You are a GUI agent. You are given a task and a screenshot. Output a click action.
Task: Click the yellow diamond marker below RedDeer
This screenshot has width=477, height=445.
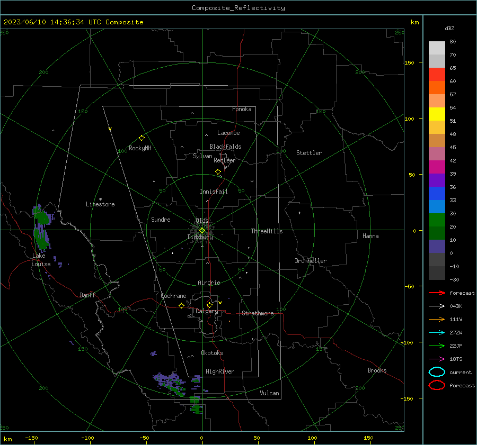218,172
